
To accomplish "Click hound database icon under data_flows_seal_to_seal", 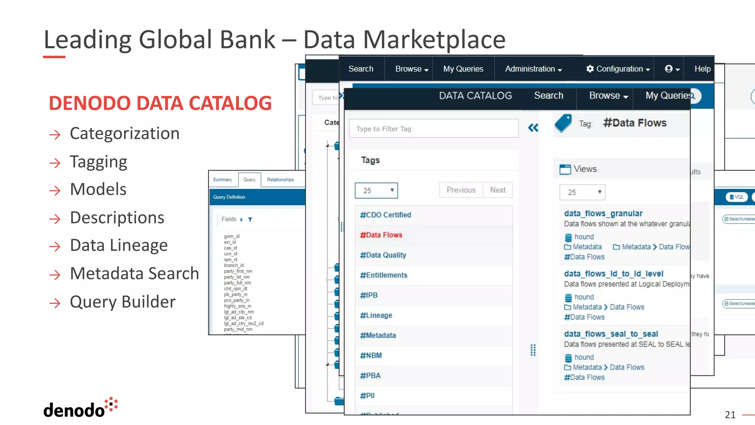I will pyautogui.click(x=568, y=357).
